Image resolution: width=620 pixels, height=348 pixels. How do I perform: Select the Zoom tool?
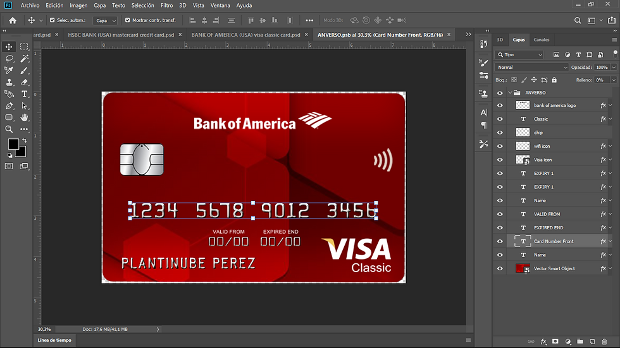pos(9,129)
